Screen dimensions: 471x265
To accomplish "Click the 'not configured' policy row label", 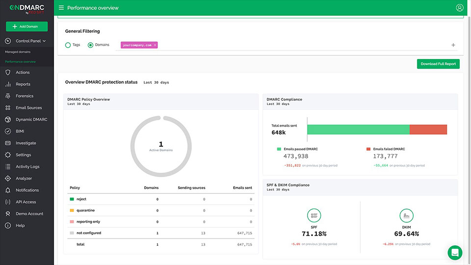I will coord(89,233).
